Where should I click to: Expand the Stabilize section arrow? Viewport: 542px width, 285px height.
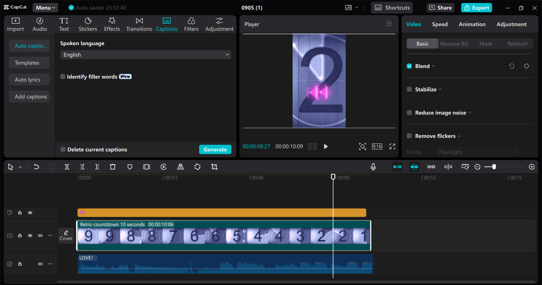pyautogui.click(x=440, y=90)
